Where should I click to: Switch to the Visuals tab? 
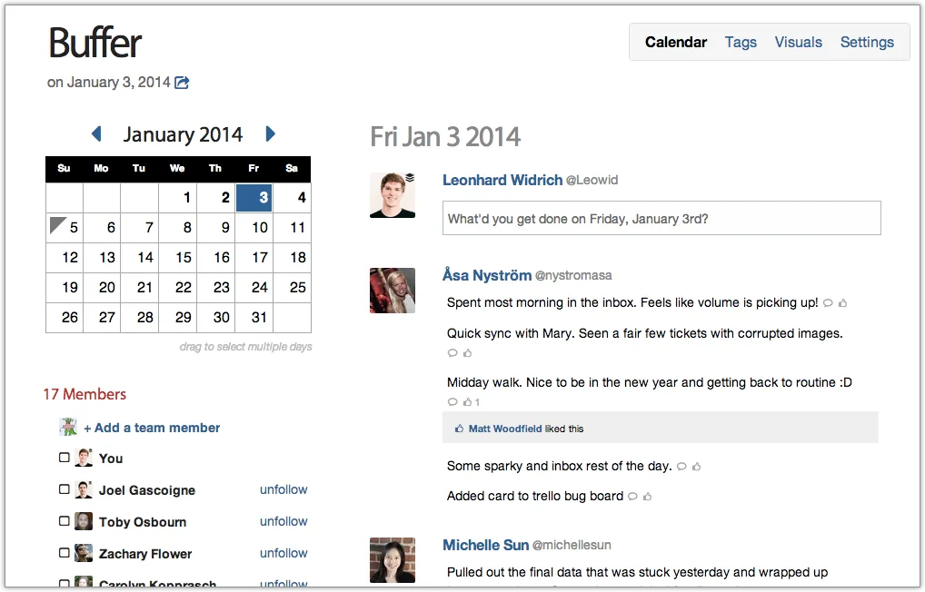798,43
